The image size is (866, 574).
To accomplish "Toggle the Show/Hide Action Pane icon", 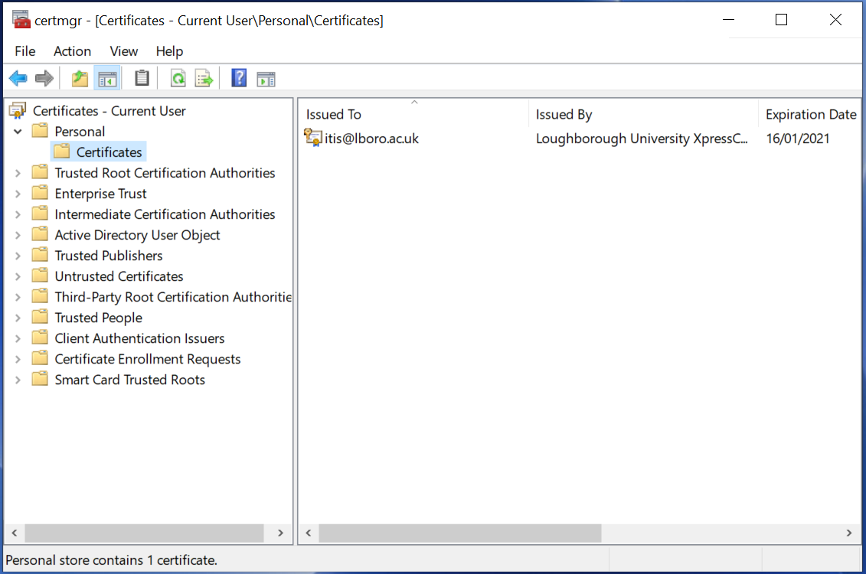I will pyautogui.click(x=266, y=77).
